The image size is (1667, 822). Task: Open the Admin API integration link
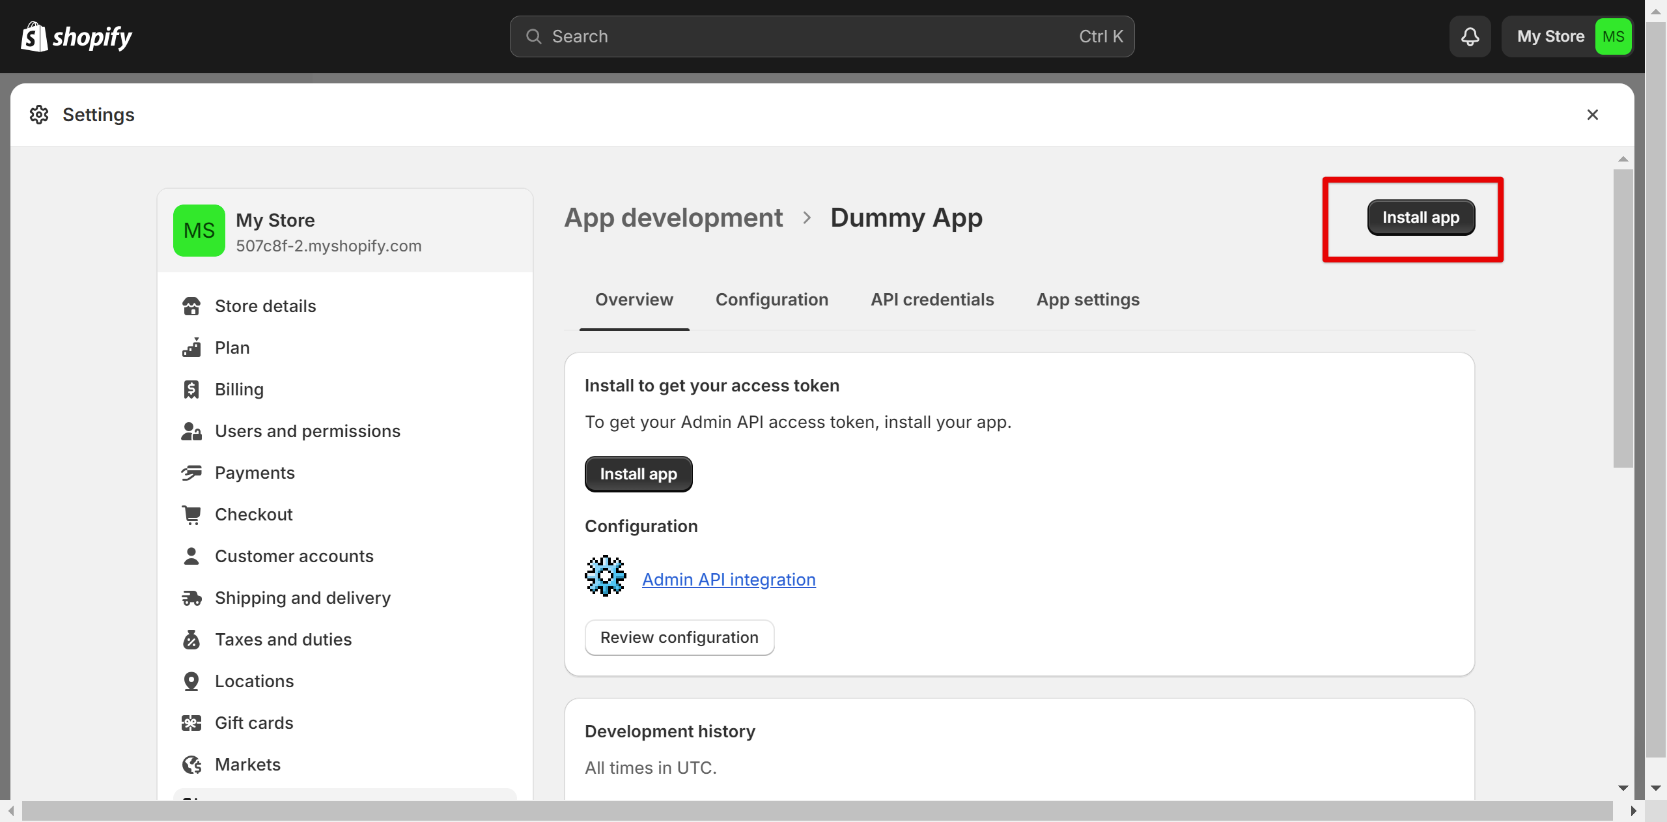729,580
